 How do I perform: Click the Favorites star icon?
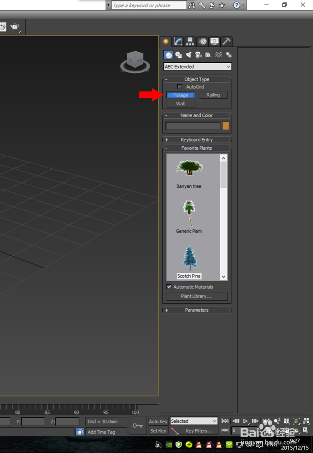pos(222,5)
